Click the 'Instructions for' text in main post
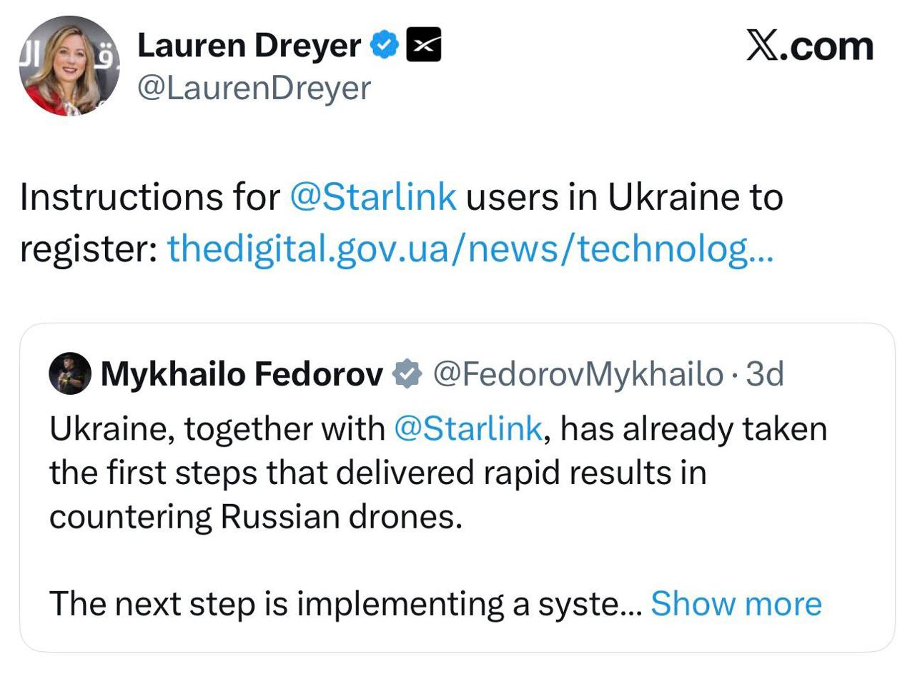Screen dimensions: 915x674 (x=149, y=197)
